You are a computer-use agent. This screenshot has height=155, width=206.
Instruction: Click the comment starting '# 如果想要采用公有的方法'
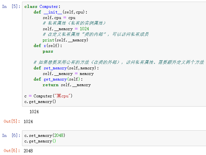[119, 63]
